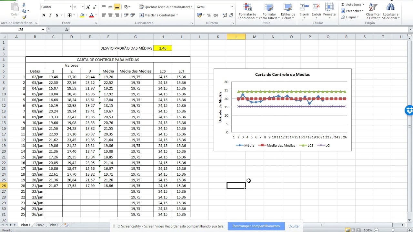Screen dimensions: 413x232
Task: Select row 26 header
Action: [x=4, y=186]
